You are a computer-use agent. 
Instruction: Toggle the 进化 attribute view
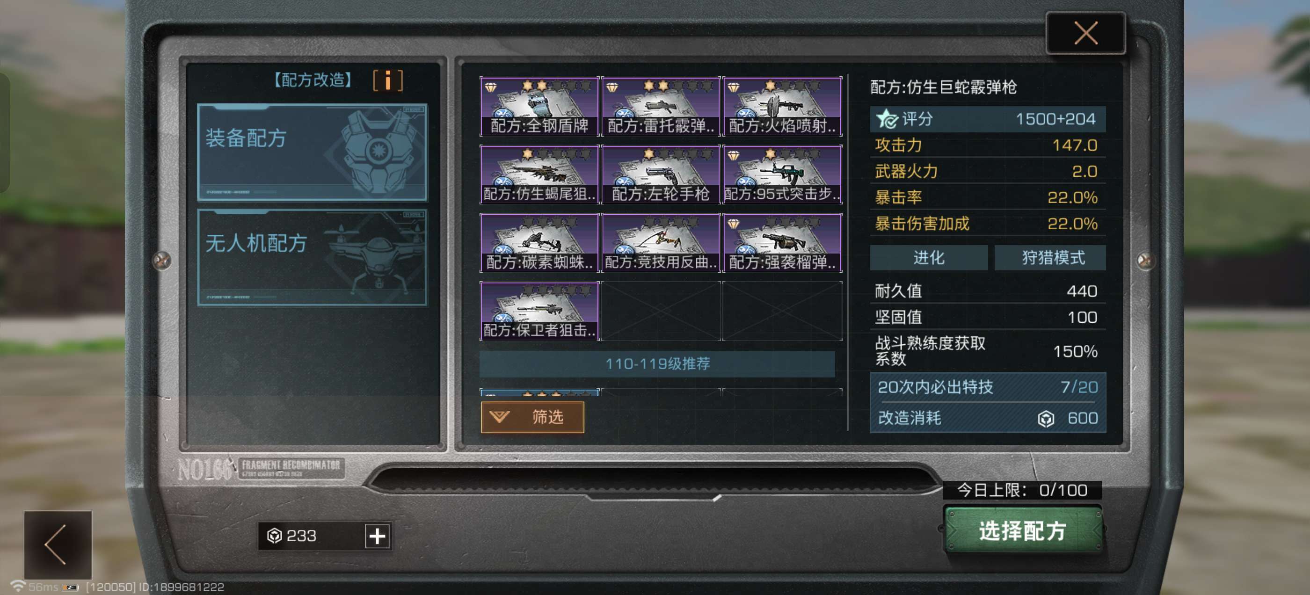point(929,257)
